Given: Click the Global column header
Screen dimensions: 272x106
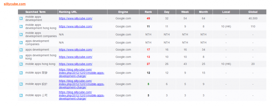Looking at the screenshot, I should [253, 12].
